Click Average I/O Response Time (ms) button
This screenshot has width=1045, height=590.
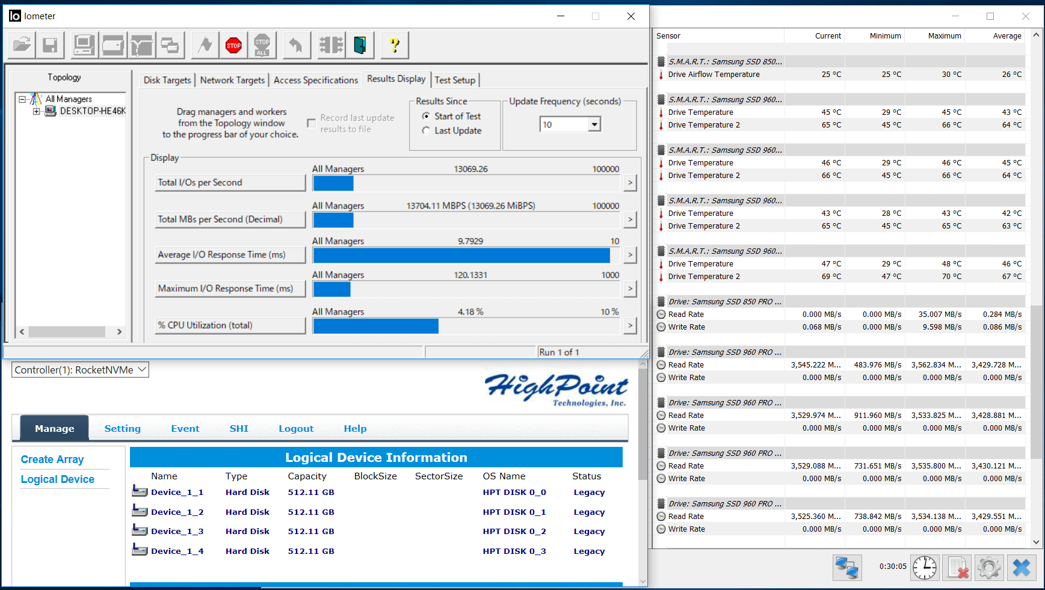tap(230, 255)
